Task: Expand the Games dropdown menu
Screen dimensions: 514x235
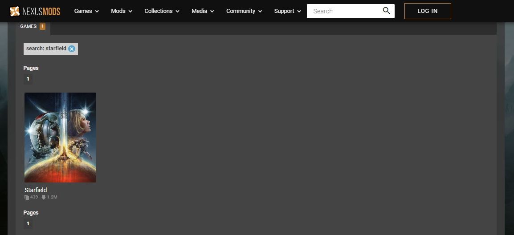Action: point(86,11)
